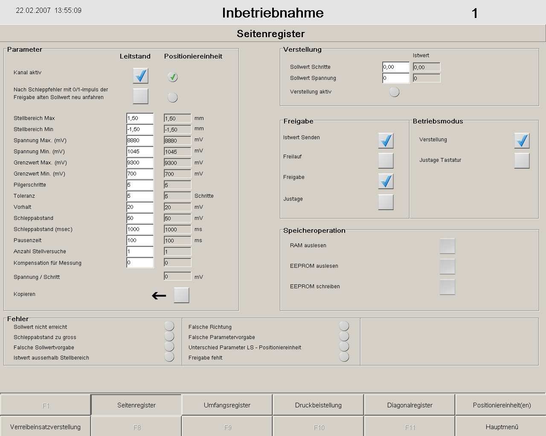Click Stellbereich Min Leitstand input field
The height and width of the screenshot is (436, 546).
coord(140,129)
